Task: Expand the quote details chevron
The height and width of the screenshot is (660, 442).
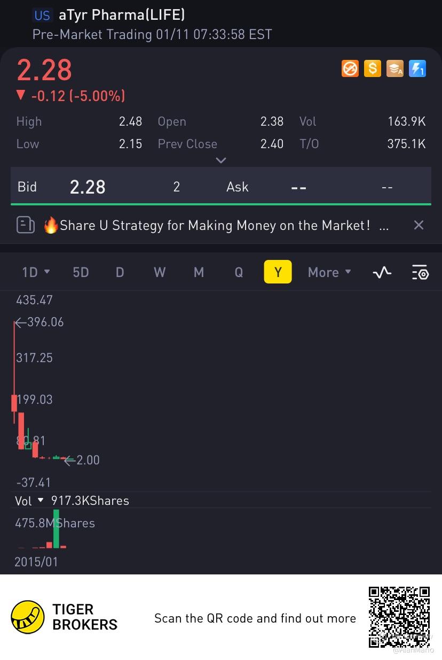Action: [x=221, y=160]
